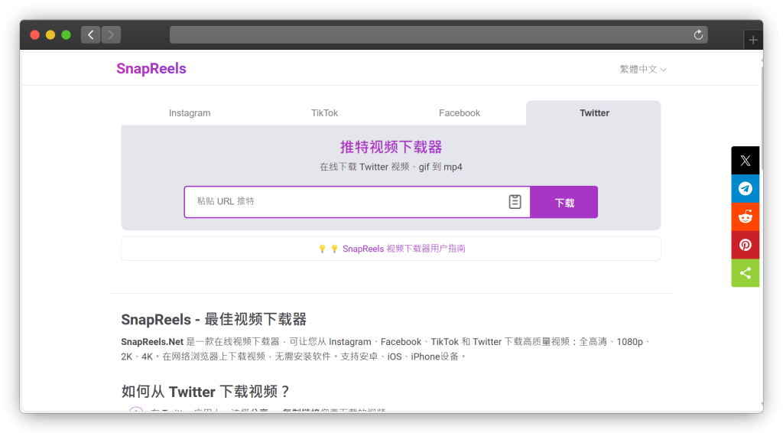This screenshot has width=783, height=433.
Task: Reload the page using the refresh icon
Action: point(697,34)
